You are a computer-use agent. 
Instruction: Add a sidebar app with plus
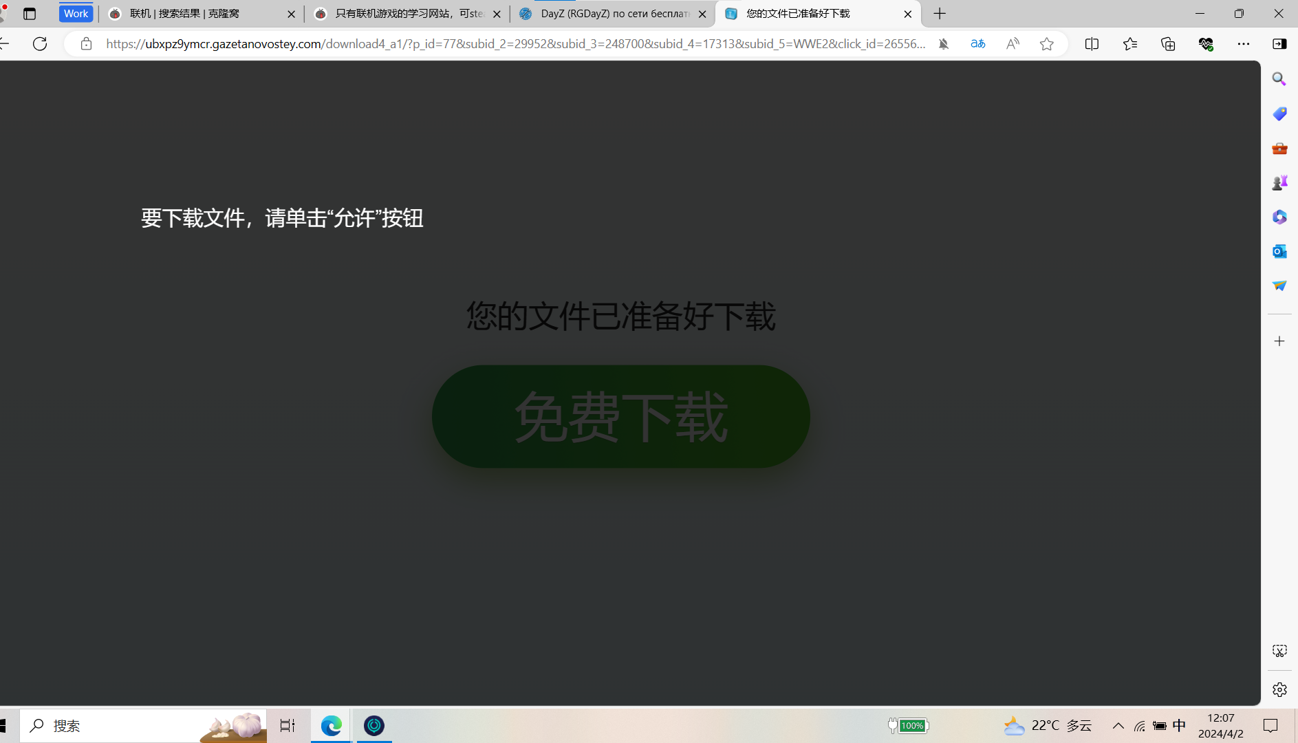point(1279,341)
